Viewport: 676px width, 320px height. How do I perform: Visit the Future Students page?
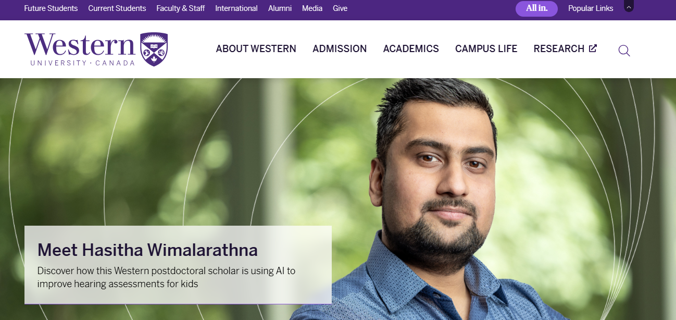pos(51,8)
